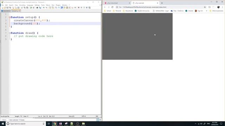This screenshot has height=126, width=225.
Task: Click the Replace toolbar icon
Action: pos(40,8)
